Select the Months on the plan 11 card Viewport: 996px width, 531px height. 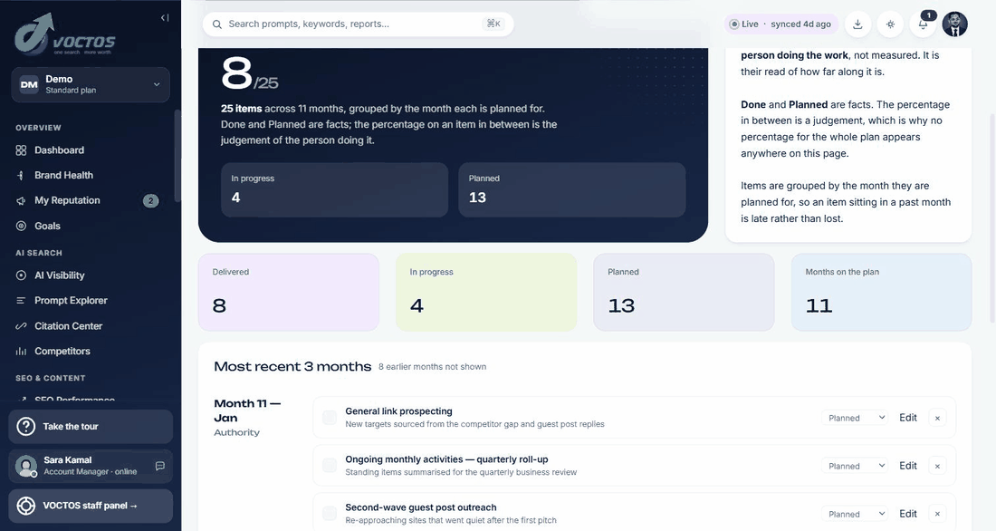tap(881, 292)
